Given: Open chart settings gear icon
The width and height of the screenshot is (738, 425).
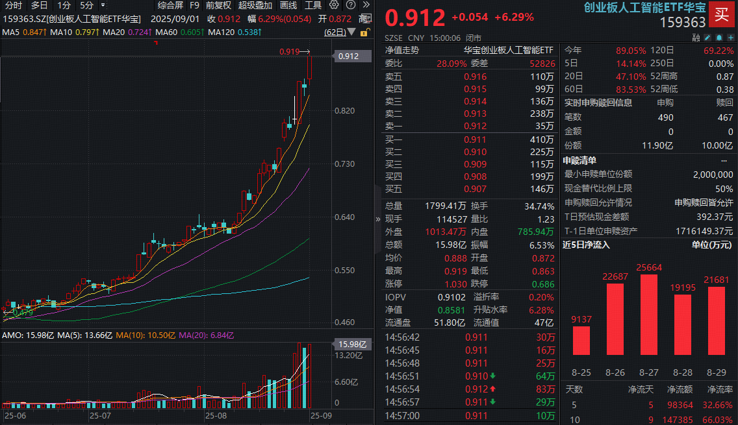Looking at the screenshot, I should tap(334, 5).
